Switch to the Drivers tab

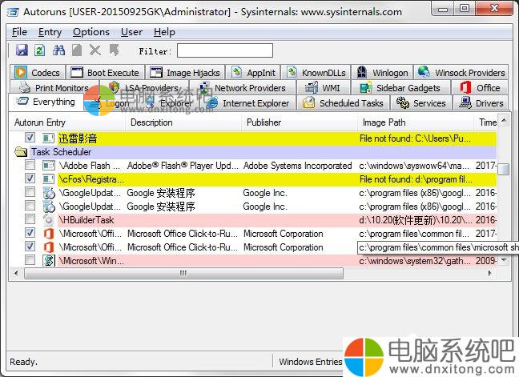[481, 103]
